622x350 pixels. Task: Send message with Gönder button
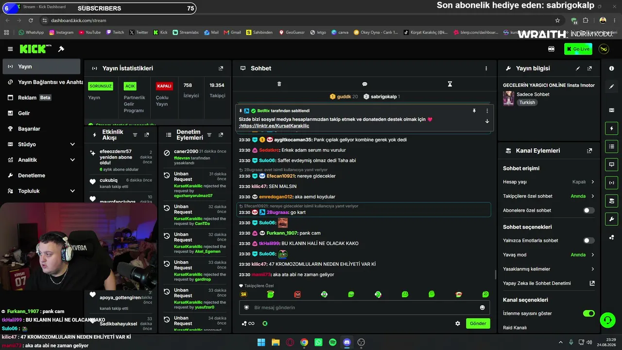[x=478, y=323]
